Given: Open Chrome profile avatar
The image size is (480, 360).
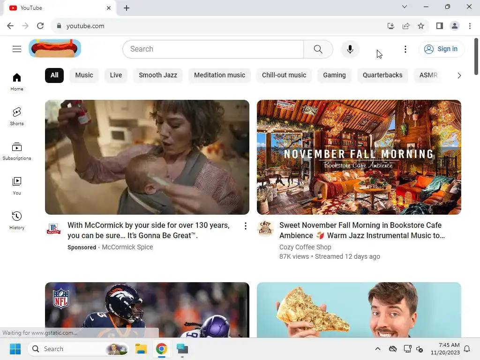Looking at the screenshot, I should [x=455, y=26].
